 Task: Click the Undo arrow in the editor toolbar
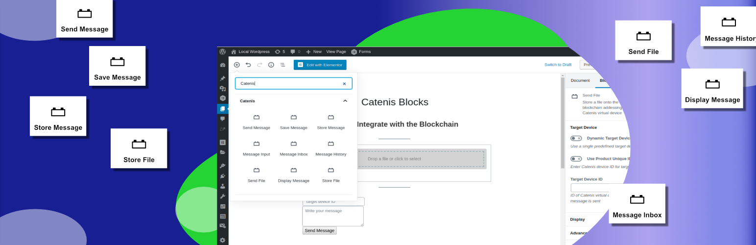pos(248,65)
